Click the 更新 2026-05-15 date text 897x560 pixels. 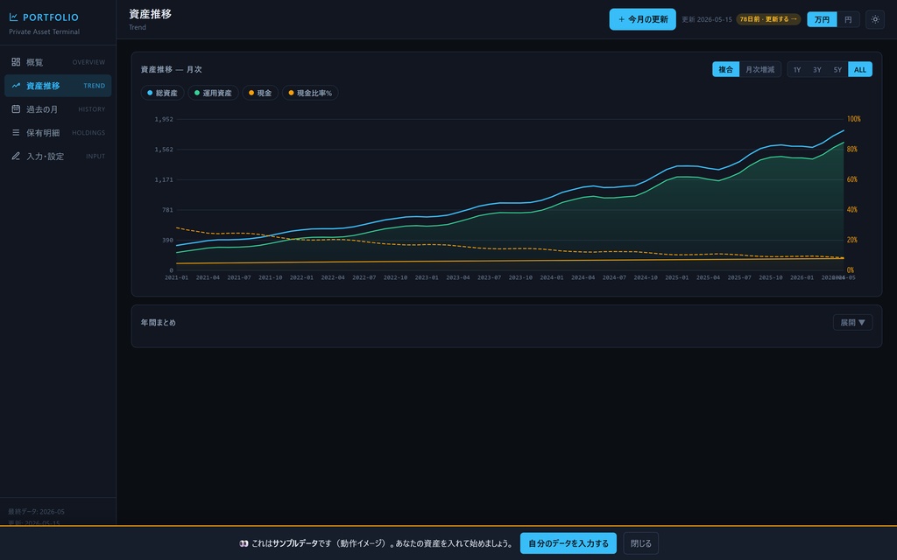click(707, 19)
